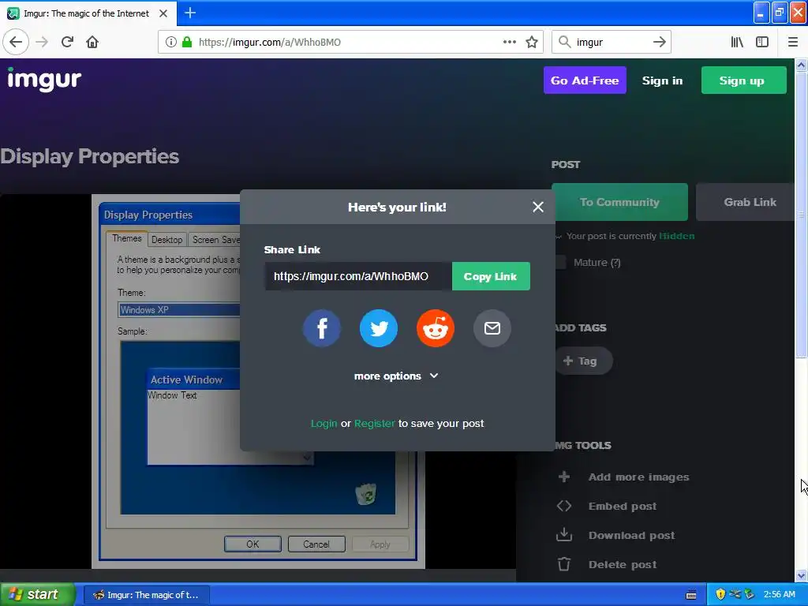Click the page scrollbar up arrow
Viewport: 808px width, 606px height.
click(x=802, y=65)
